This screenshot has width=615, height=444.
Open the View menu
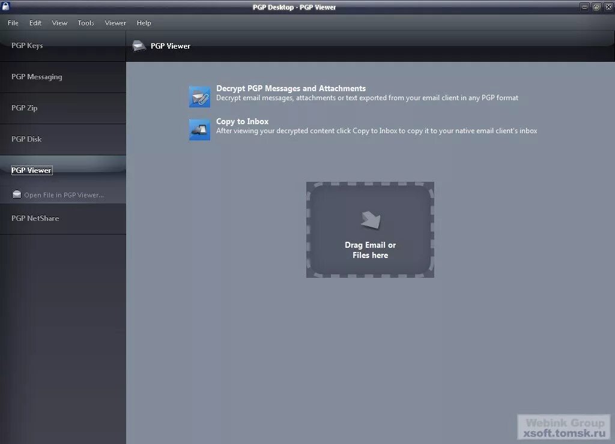pyautogui.click(x=59, y=23)
